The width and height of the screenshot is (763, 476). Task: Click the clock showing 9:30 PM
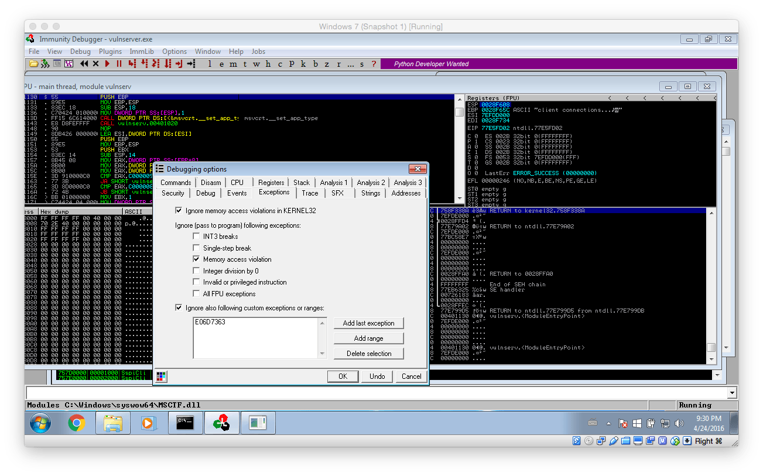709,419
